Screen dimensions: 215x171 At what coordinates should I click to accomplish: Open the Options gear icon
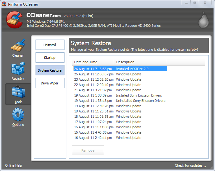tap(18, 114)
